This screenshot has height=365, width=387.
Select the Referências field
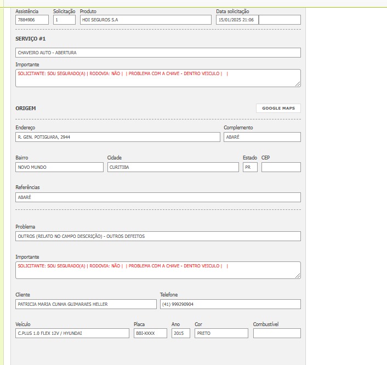(x=158, y=197)
